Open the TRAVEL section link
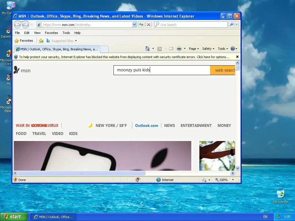The height and width of the screenshot is (221, 295). (39, 134)
